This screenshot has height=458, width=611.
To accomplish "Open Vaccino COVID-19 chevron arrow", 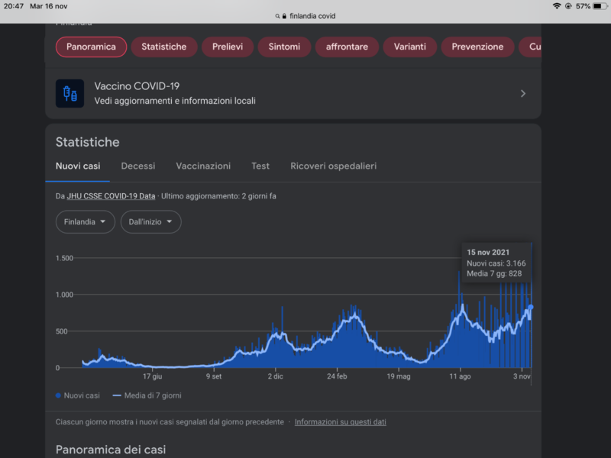I will tap(523, 93).
